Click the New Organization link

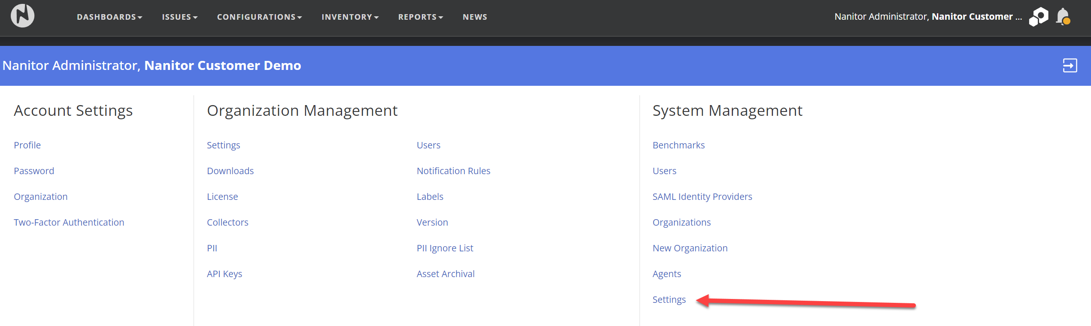[x=690, y=248]
